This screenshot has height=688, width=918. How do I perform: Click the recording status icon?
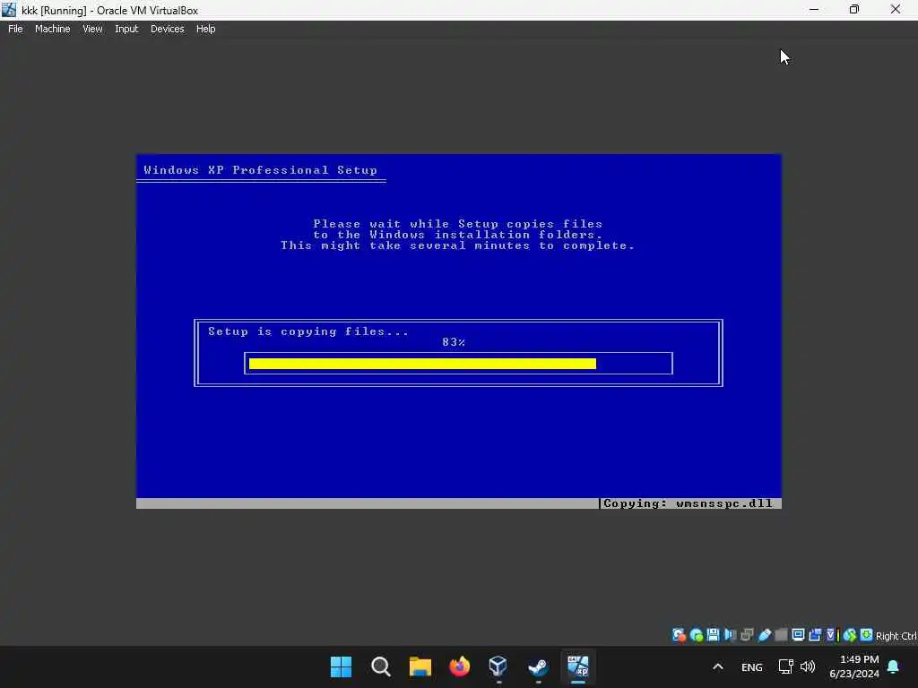815,635
